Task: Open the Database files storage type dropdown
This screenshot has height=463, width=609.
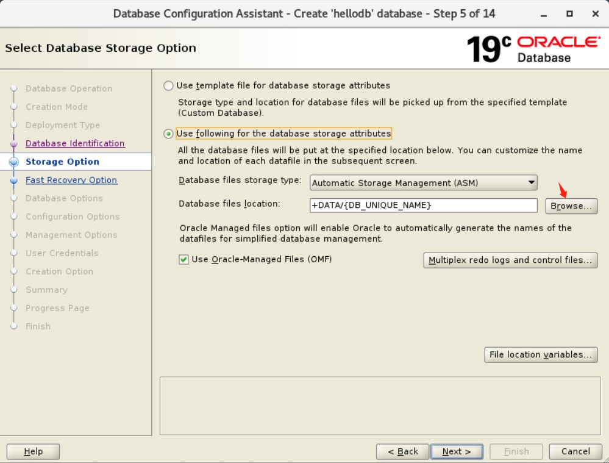Action: click(423, 183)
